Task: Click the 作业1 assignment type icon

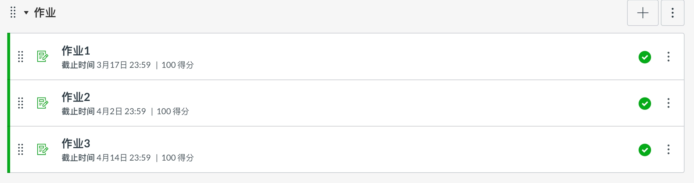Action: click(43, 56)
